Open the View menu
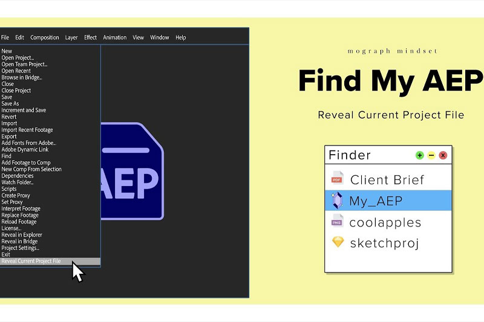Image resolution: width=484 pixels, height=322 pixels. (x=139, y=37)
